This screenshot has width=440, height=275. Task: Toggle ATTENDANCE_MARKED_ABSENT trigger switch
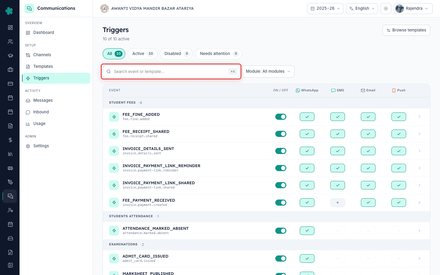(x=281, y=231)
